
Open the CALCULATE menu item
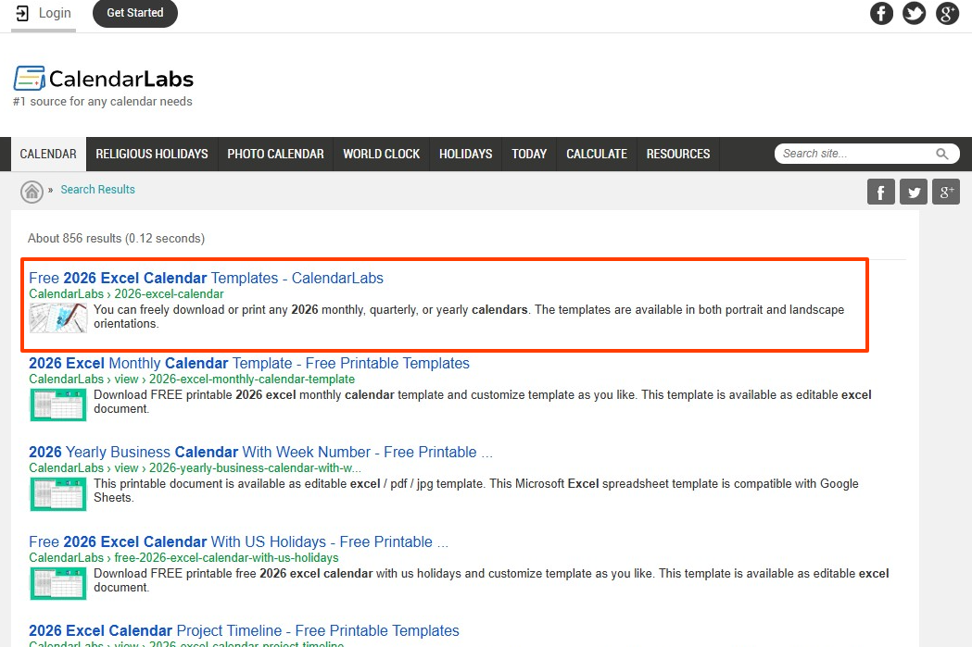[597, 155]
